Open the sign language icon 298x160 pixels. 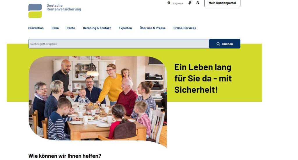click(190, 3)
